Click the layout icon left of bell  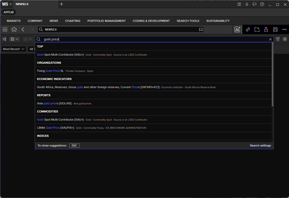point(239,4)
